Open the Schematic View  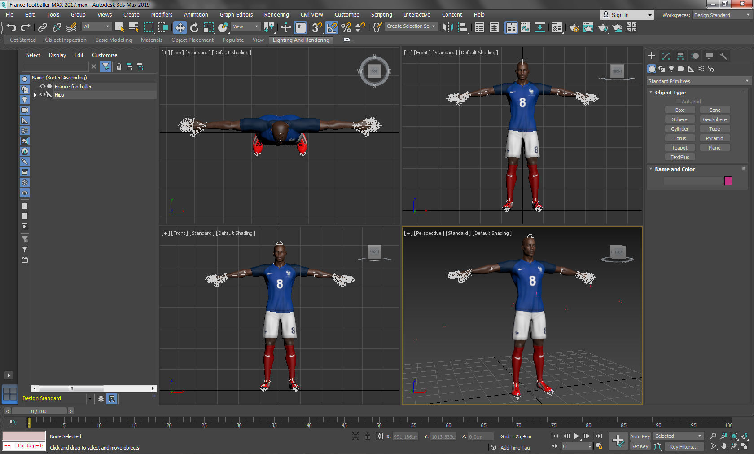point(540,28)
